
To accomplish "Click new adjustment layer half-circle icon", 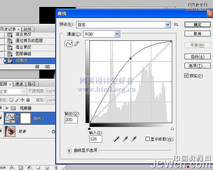I will pos(30,168).
